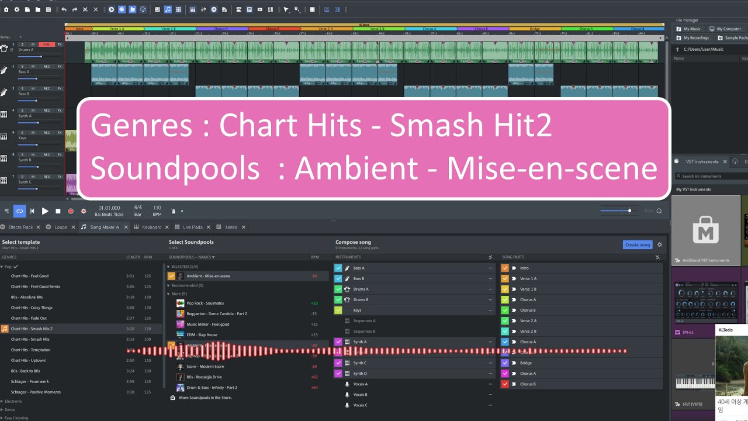Save project with floppy disk icon
This screenshot has height=421, width=748.
tap(49, 9)
